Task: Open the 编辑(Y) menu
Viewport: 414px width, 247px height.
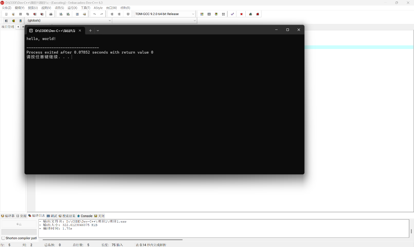Action: point(20,8)
